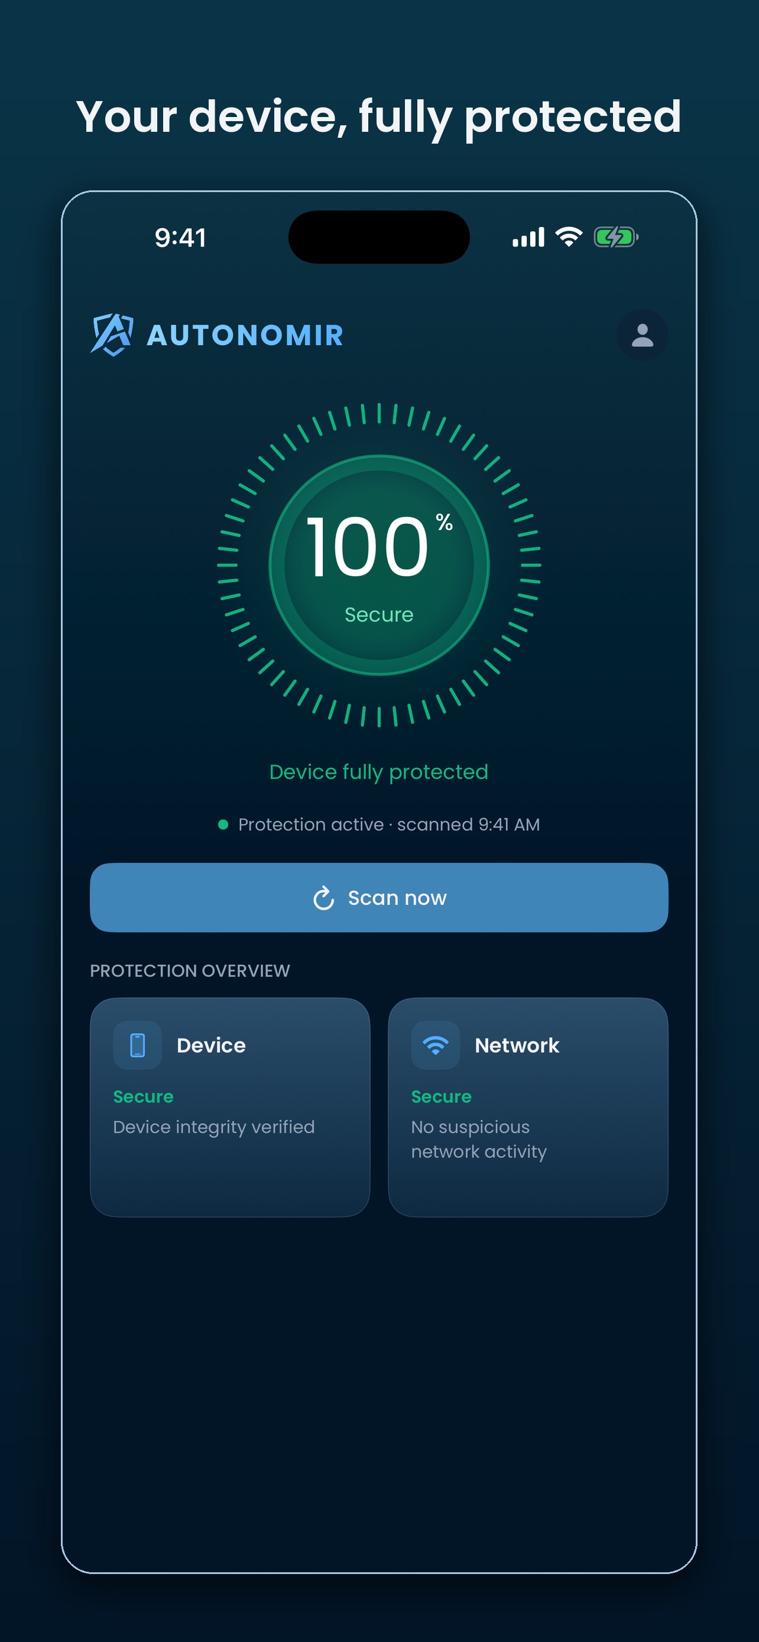Viewport: 759px width, 1642px height.
Task: Click the "Your device, fully protected" headline
Action: click(x=379, y=117)
